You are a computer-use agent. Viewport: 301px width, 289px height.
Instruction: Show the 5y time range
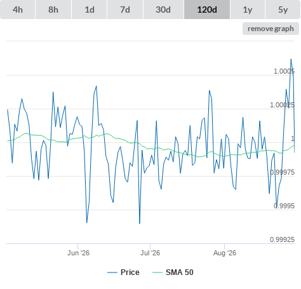[283, 10]
